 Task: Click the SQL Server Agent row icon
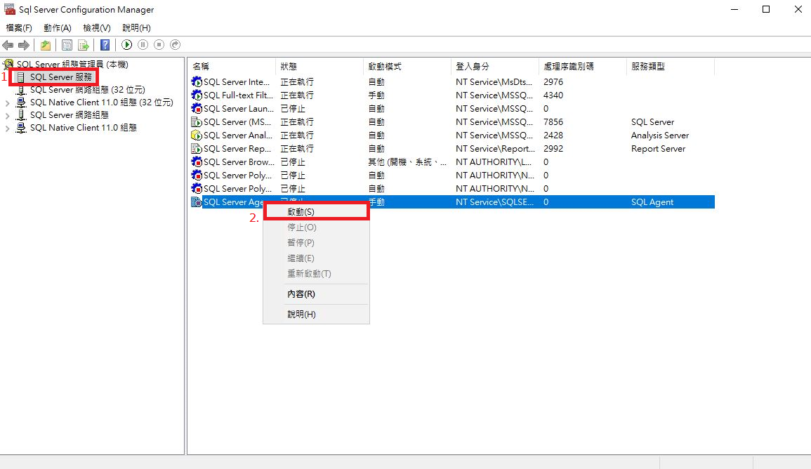pyautogui.click(x=197, y=202)
